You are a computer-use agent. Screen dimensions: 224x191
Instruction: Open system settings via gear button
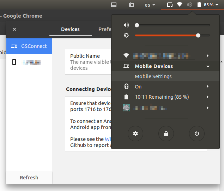coord(135,134)
